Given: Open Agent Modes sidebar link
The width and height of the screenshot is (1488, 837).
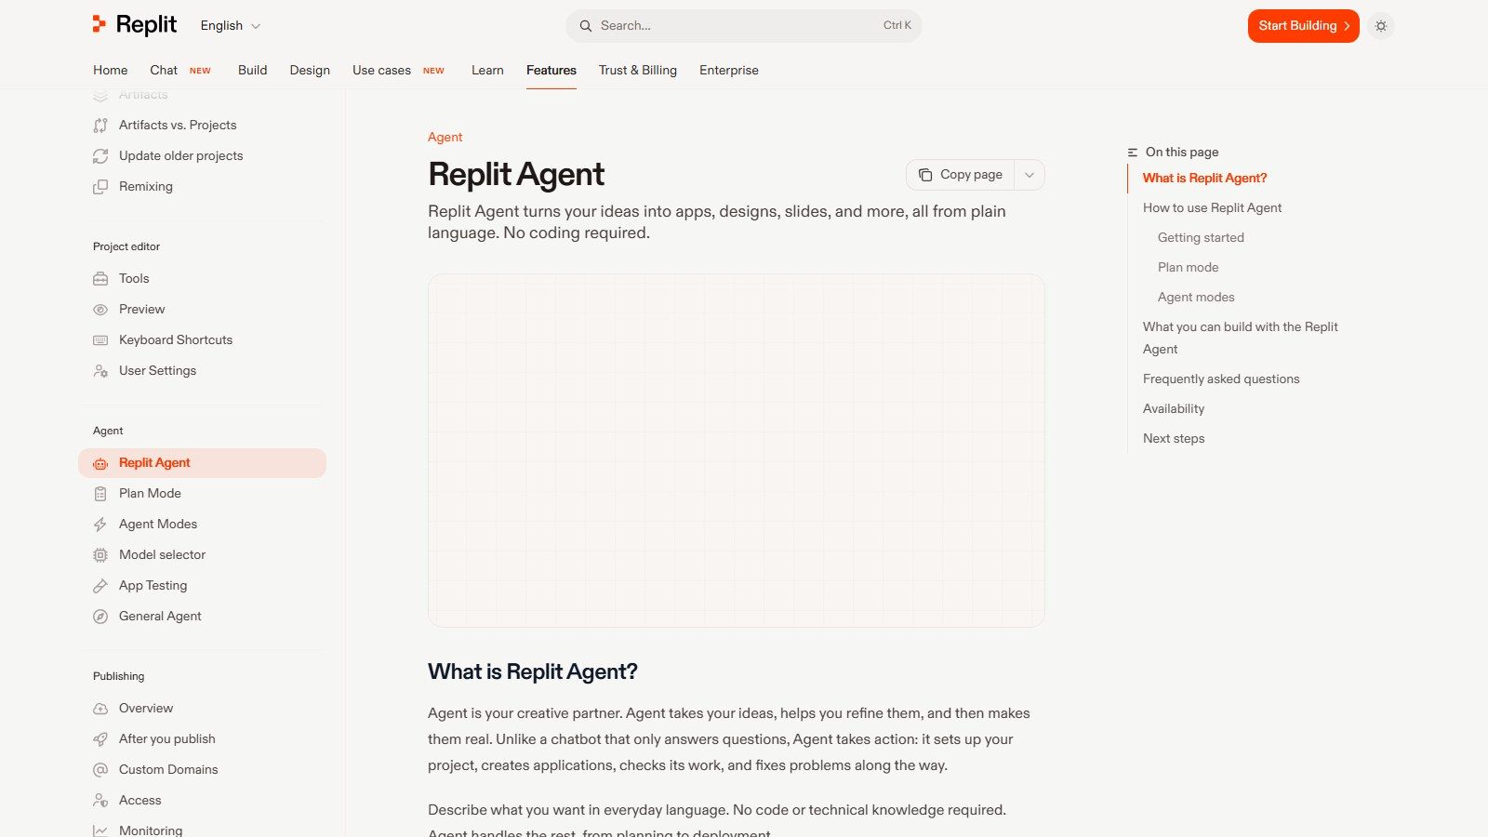Looking at the screenshot, I should [203, 525].
